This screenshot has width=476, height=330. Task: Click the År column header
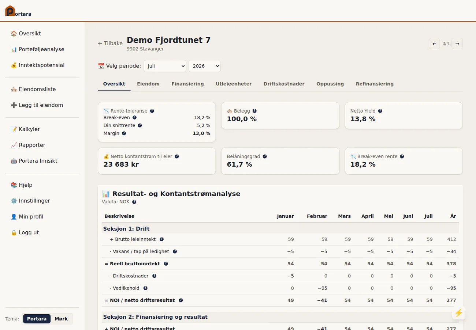click(x=453, y=216)
